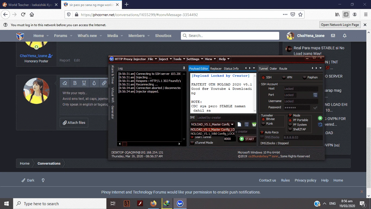Pin the Log panel with the pushpin icon
The image size is (371, 209).
[184, 68]
